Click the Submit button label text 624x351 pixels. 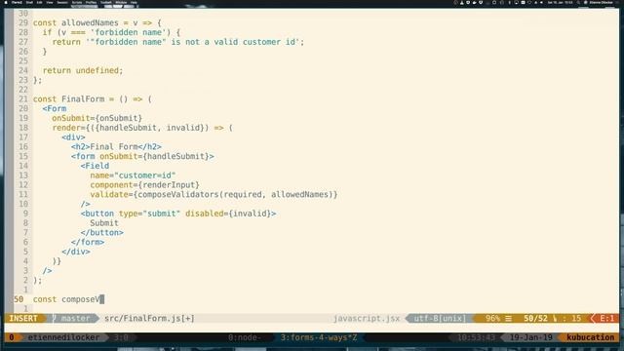(x=104, y=223)
